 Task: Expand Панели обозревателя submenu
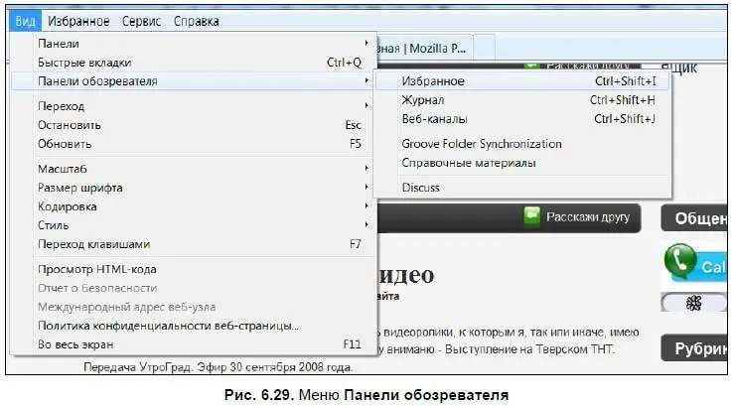pos(97,81)
